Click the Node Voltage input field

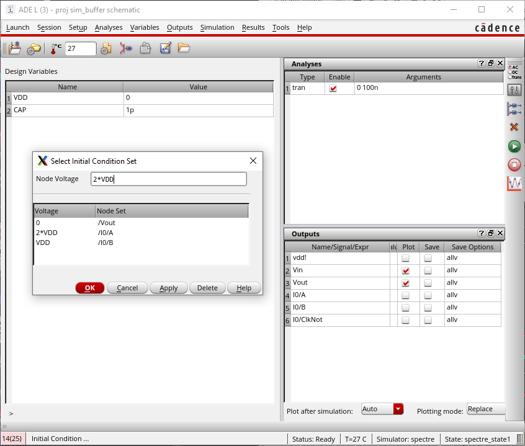168,179
